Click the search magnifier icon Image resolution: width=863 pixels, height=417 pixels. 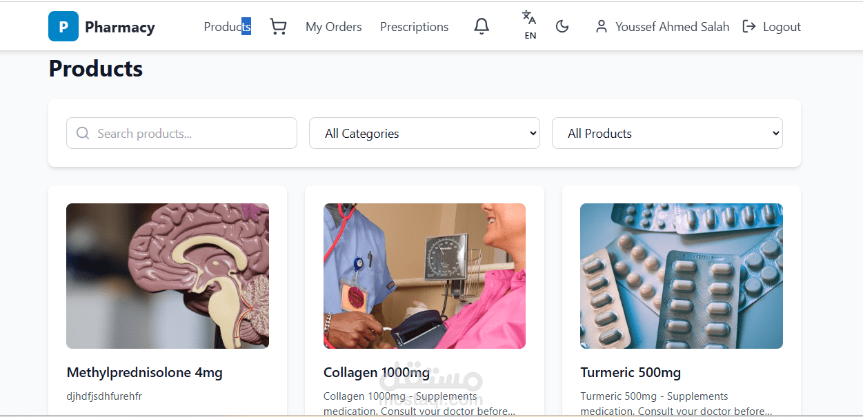pos(83,133)
